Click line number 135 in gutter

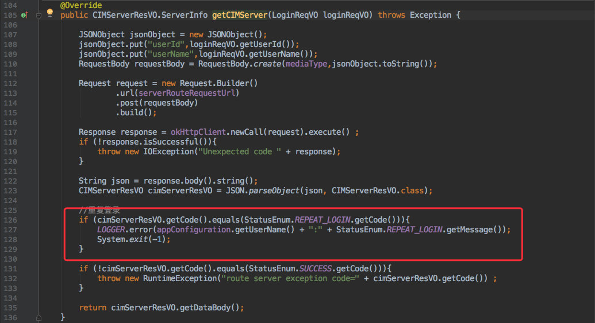click(x=10, y=308)
